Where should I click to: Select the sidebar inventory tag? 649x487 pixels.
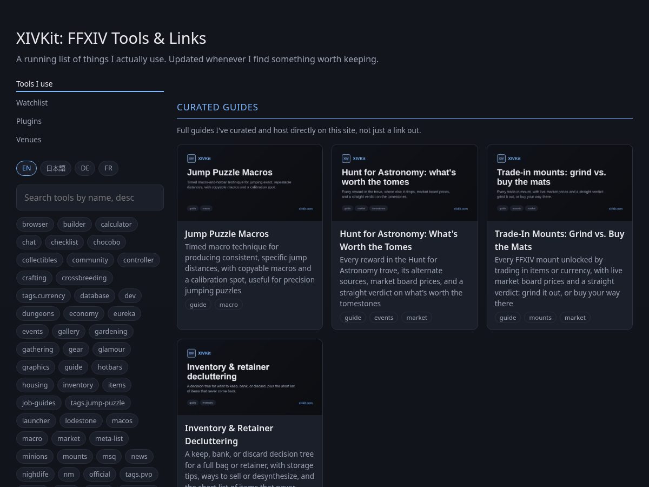click(x=78, y=385)
